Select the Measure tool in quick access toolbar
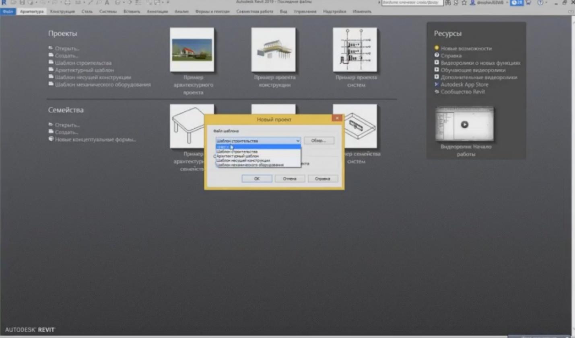575x338 pixels. point(78,2)
